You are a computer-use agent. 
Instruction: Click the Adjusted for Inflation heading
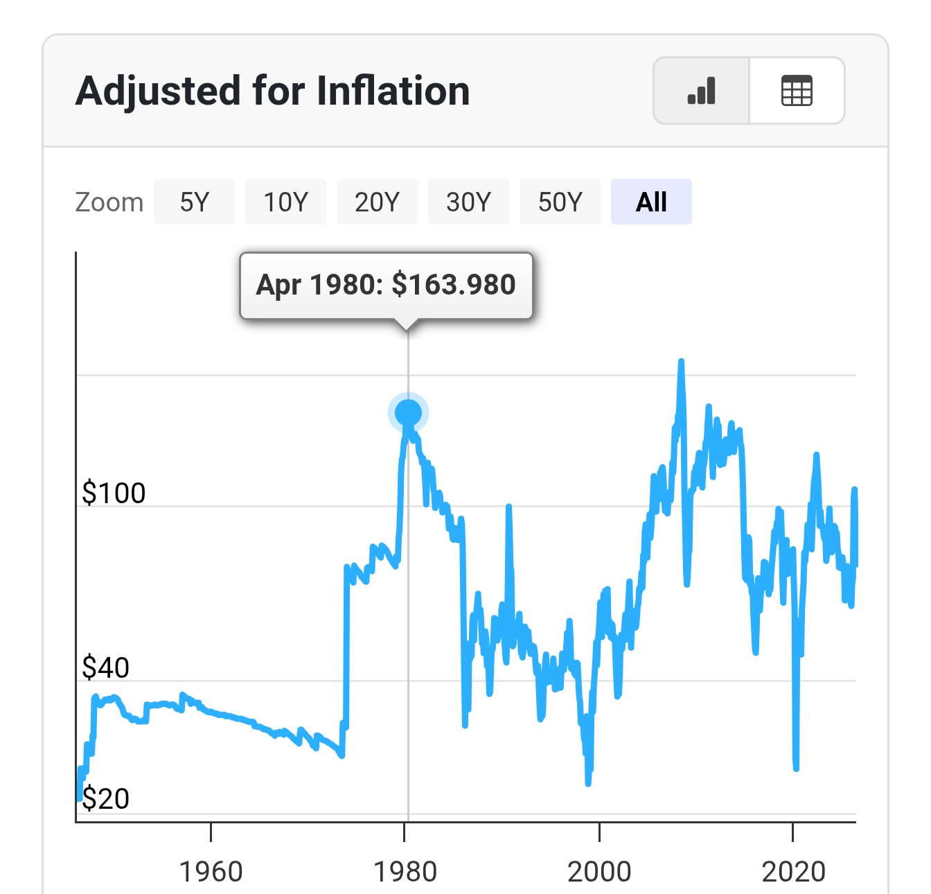click(273, 91)
